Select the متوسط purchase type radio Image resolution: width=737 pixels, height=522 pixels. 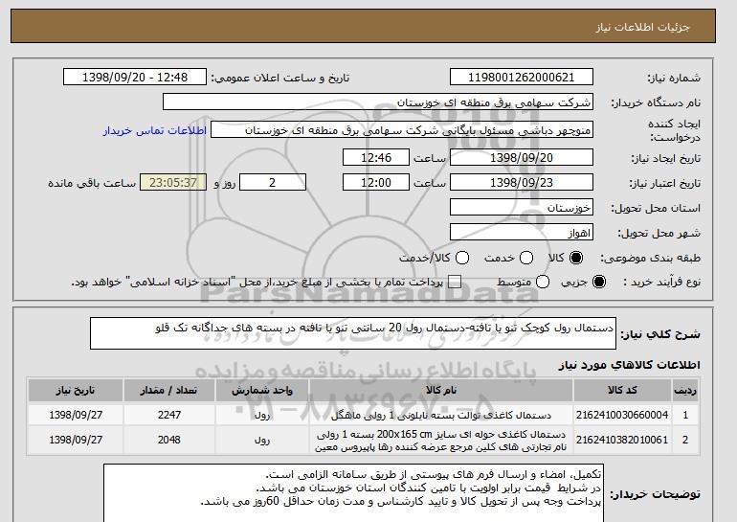543,282
